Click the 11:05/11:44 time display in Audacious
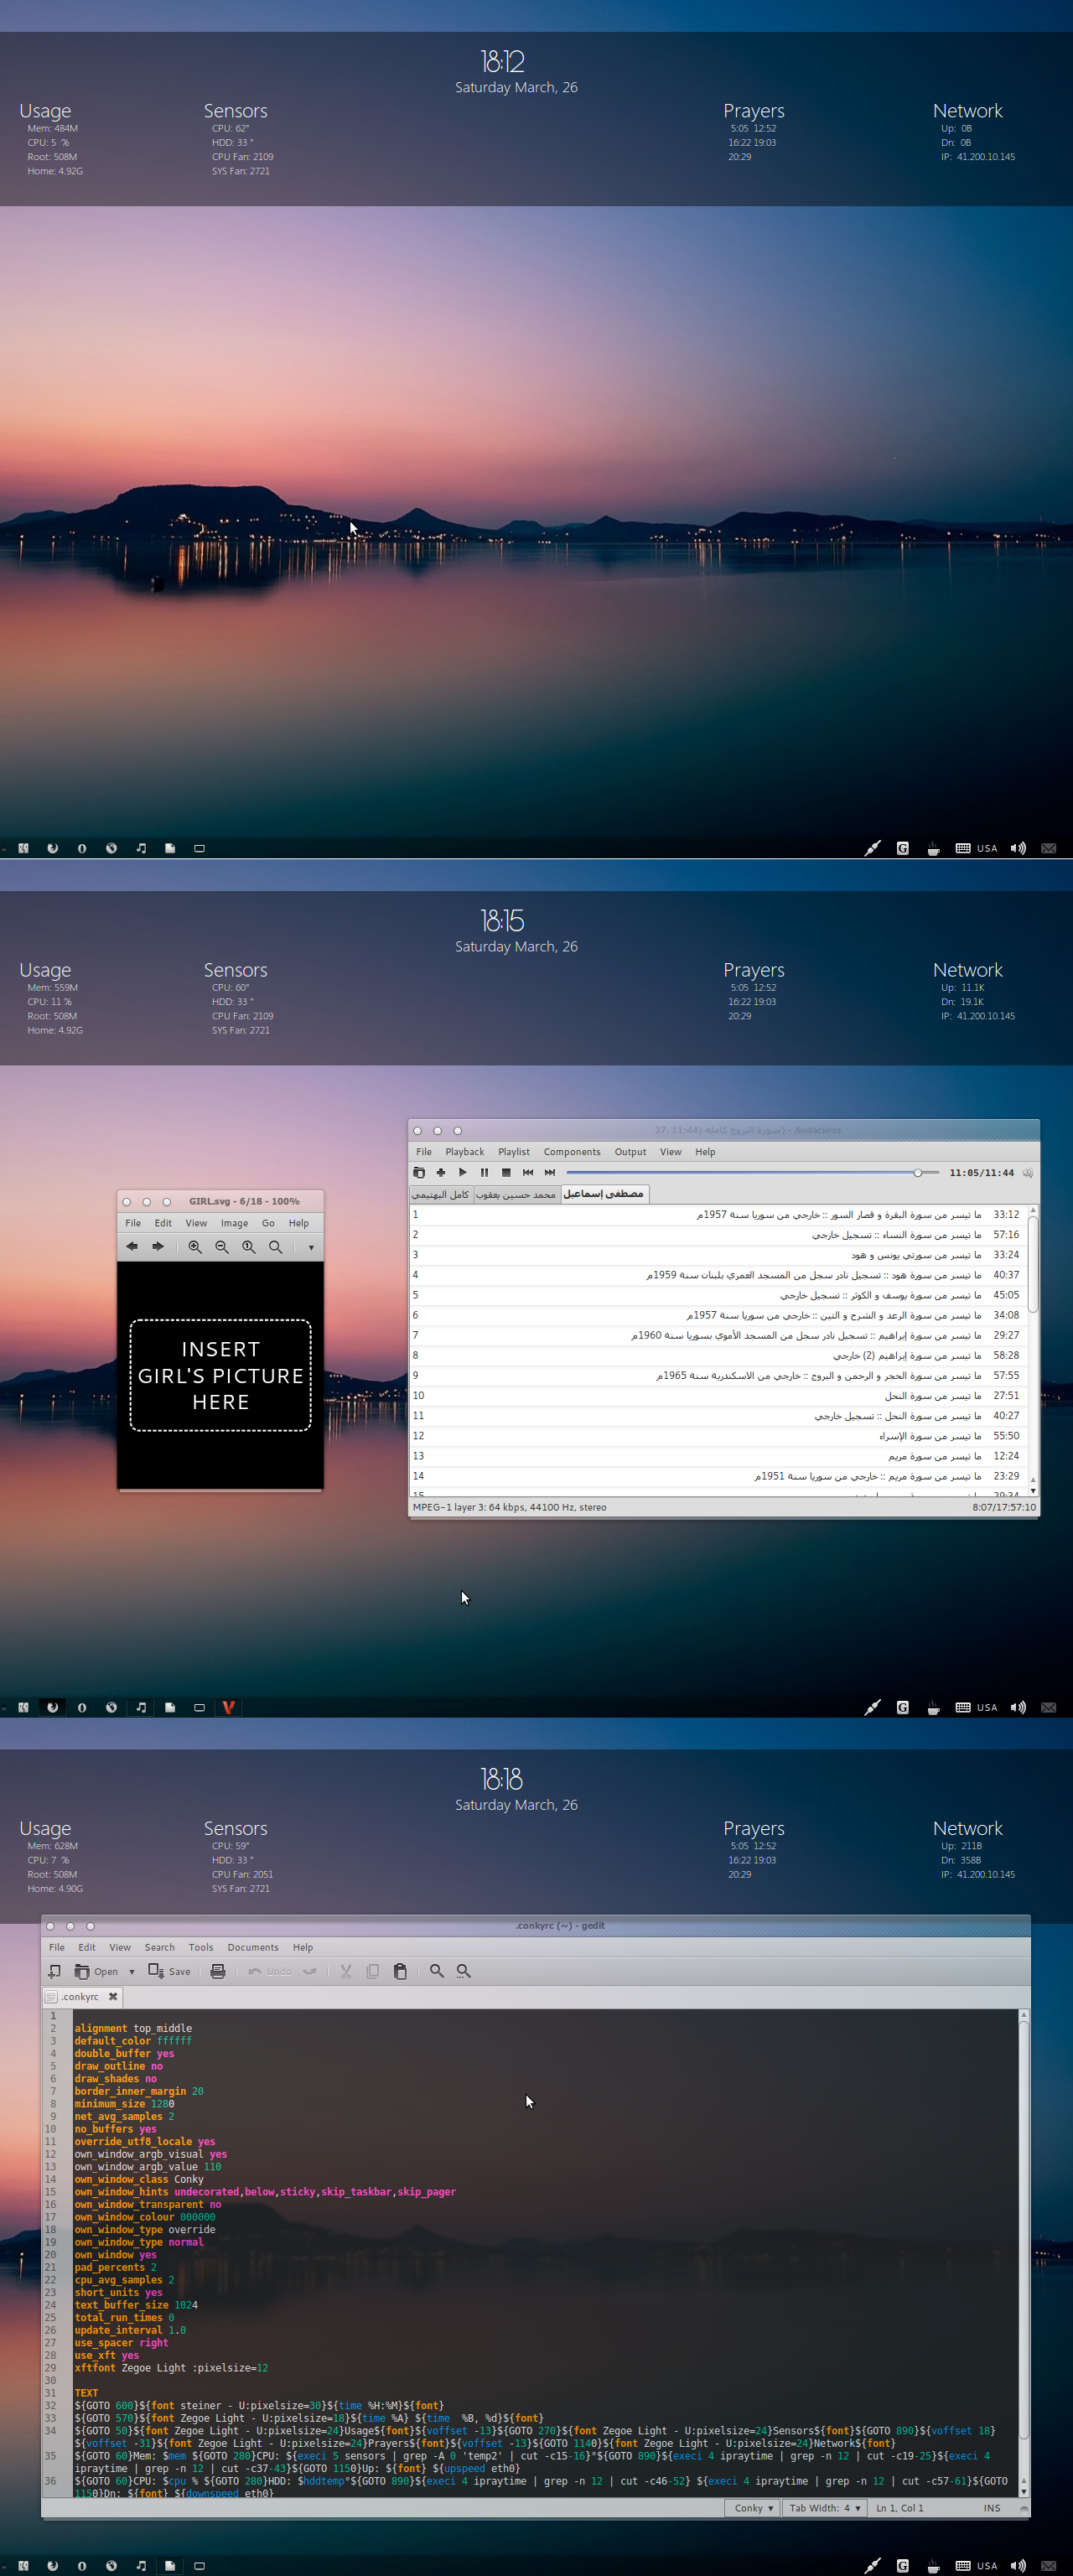The width and height of the screenshot is (1073, 2576). pyautogui.click(x=981, y=1173)
